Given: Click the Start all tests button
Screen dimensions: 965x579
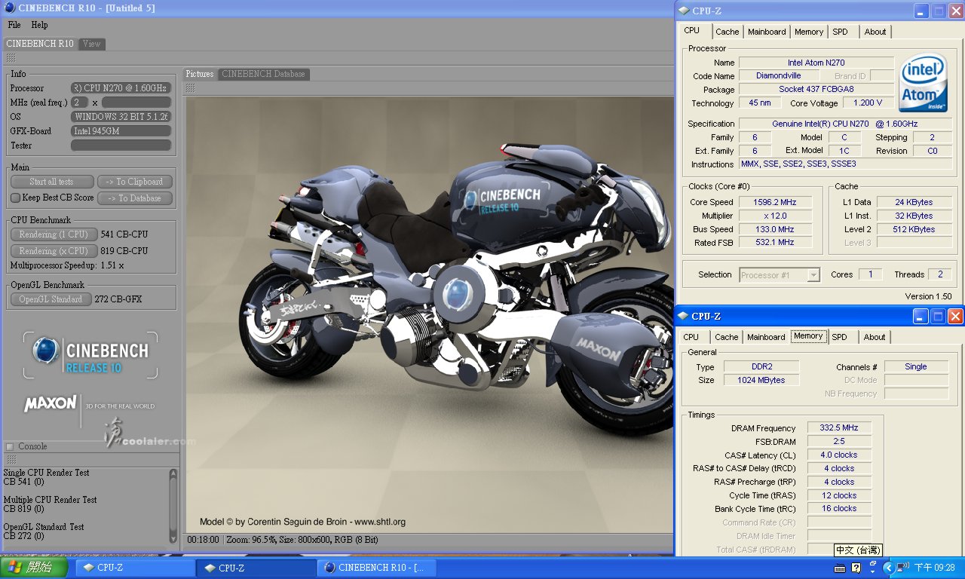Looking at the screenshot, I should [52, 182].
